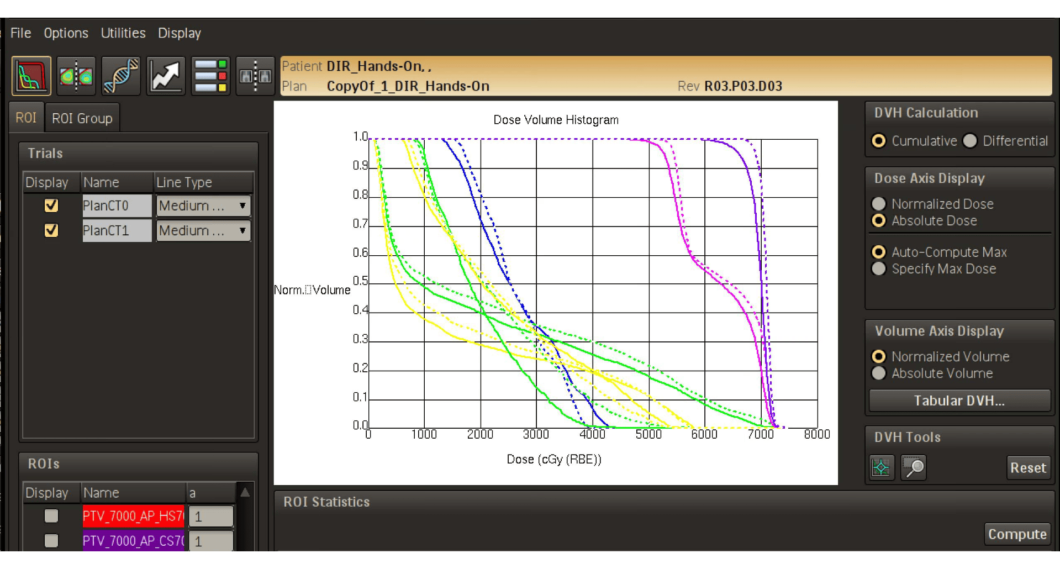Enable display for PTV_7000_AP_HS ROI
Screen dimensions: 1060x569
(x=51, y=516)
